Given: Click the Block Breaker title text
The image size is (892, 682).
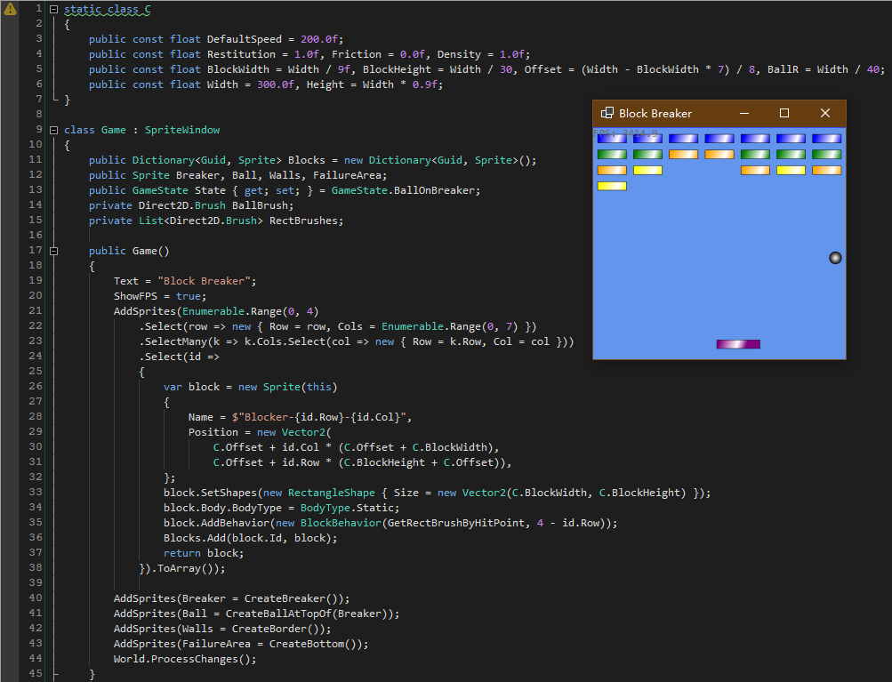Looking at the screenshot, I should (x=655, y=114).
